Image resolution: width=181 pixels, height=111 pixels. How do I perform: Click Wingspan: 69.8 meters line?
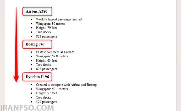click(x=52, y=56)
